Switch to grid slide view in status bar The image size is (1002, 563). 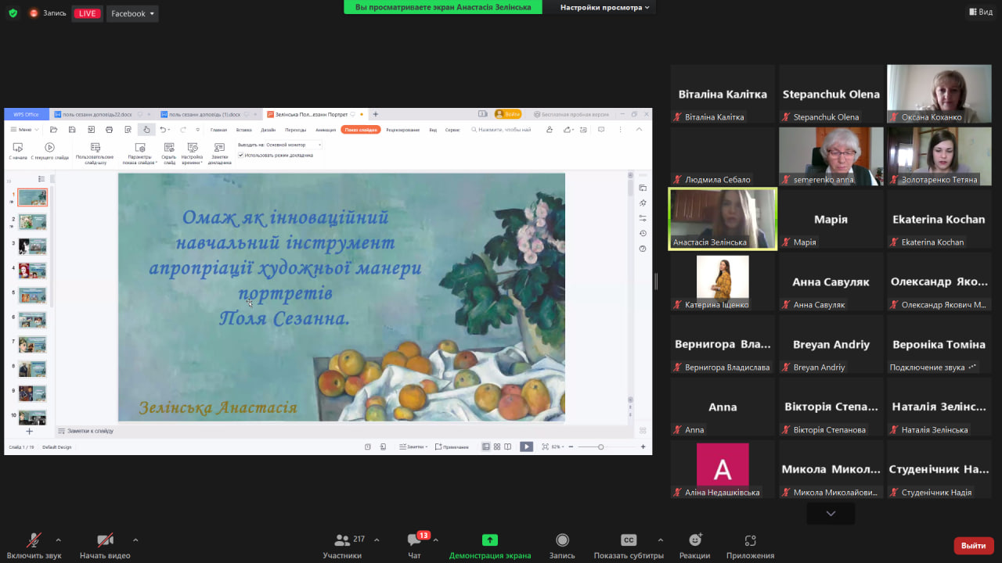click(496, 446)
